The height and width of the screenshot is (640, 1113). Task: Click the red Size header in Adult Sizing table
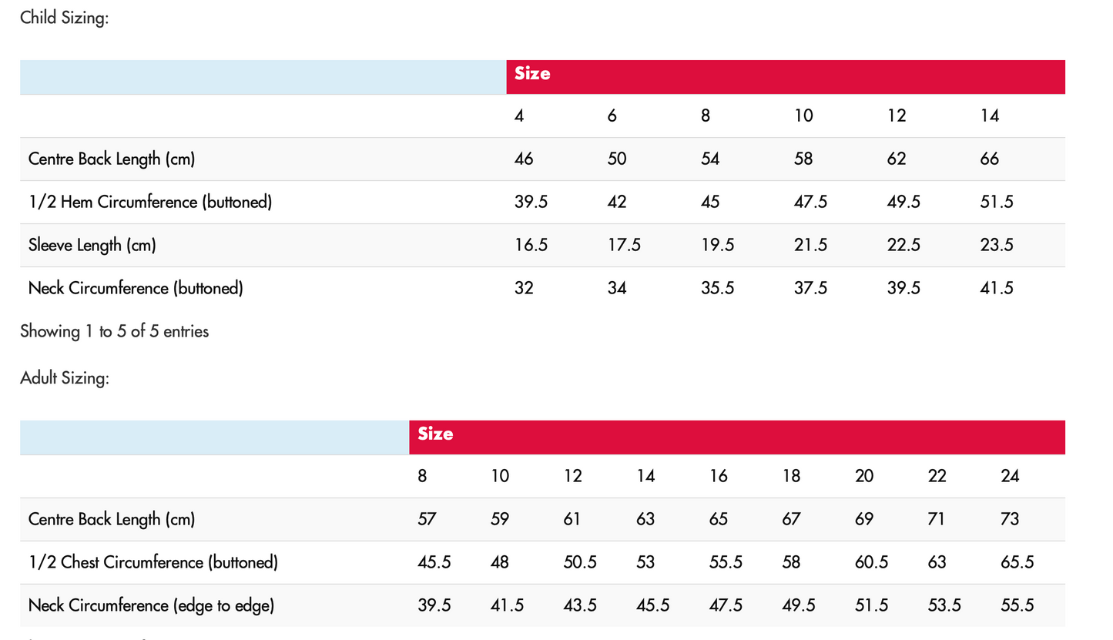click(x=435, y=435)
